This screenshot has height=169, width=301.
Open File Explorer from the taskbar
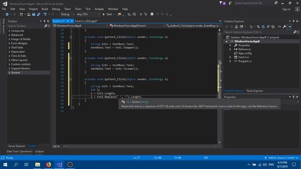[x=38, y=165]
